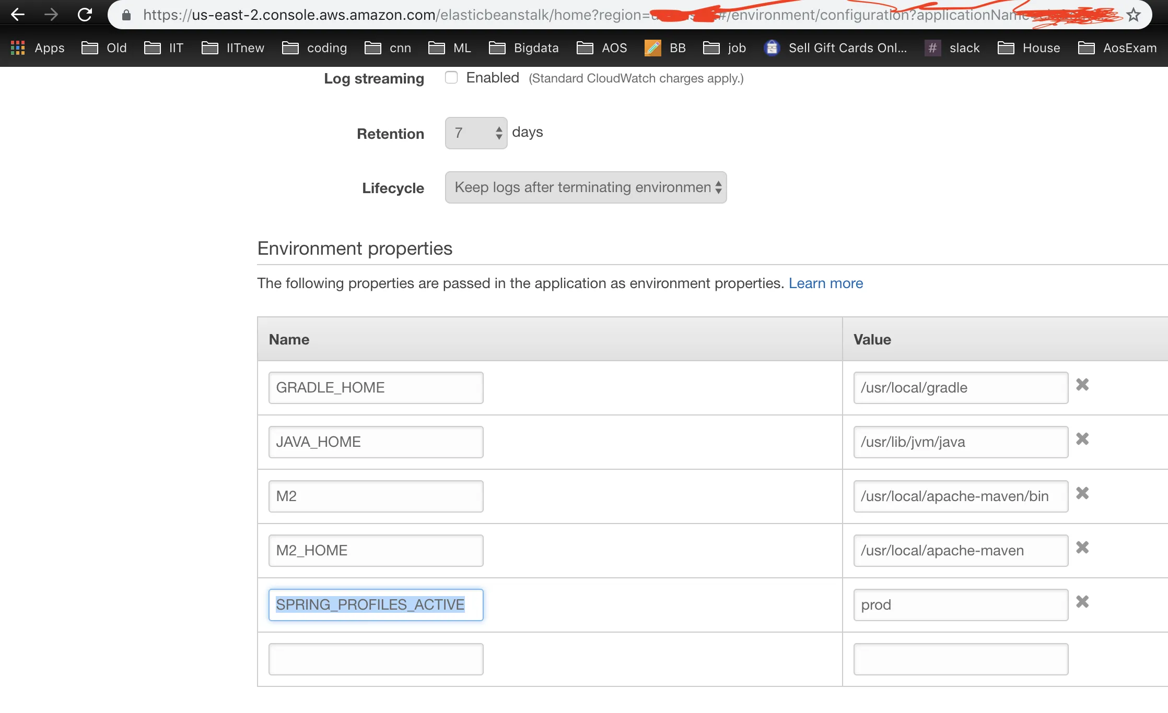The height and width of the screenshot is (713, 1168).
Task: Expand the Lifecycle dropdown
Action: coord(586,187)
